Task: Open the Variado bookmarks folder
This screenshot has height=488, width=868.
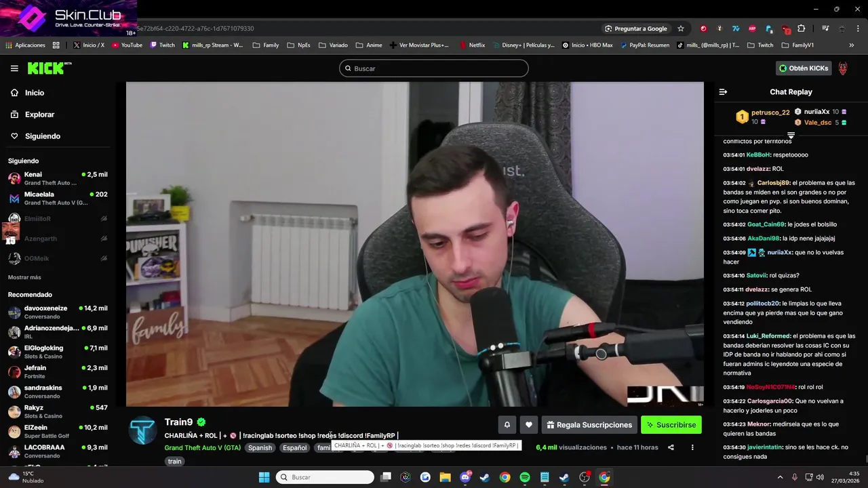Action: (332, 45)
